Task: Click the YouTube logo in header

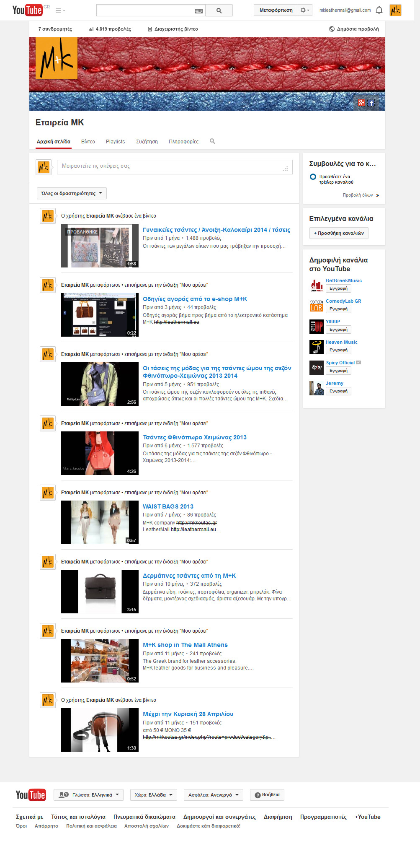Action: 28,10
